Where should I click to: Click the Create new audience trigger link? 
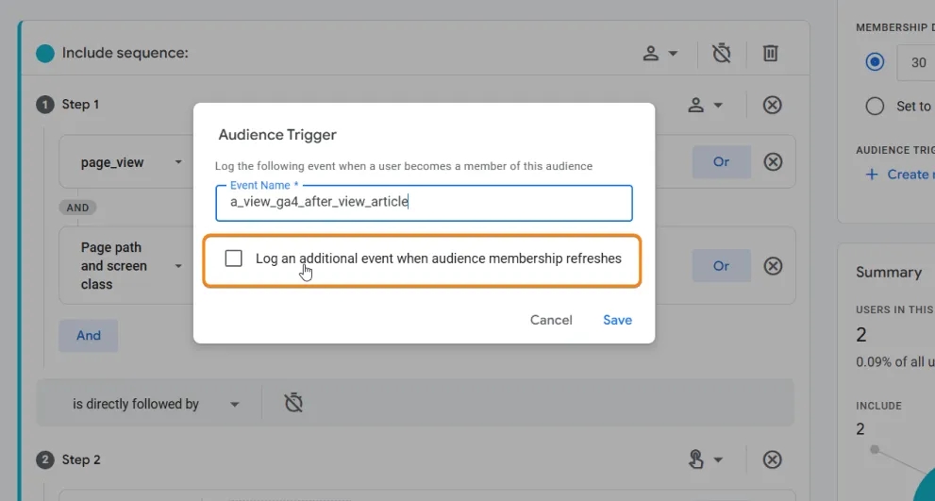[899, 175]
